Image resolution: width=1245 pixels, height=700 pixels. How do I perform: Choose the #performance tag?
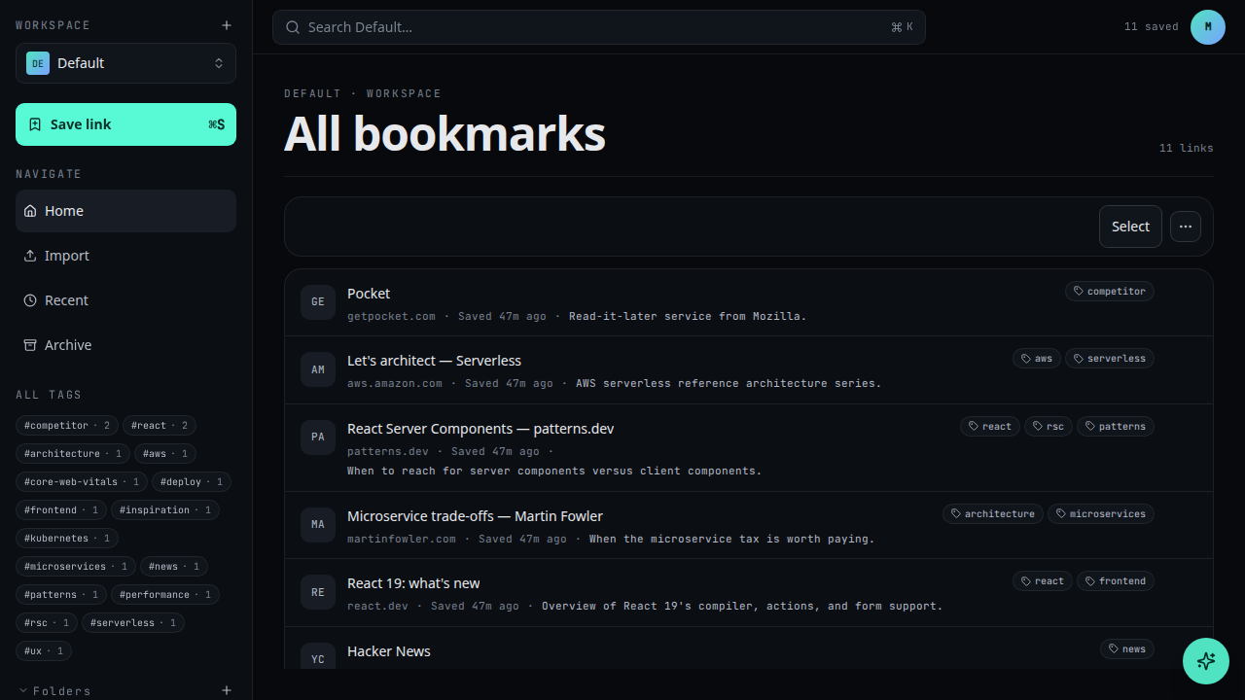point(165,595)
